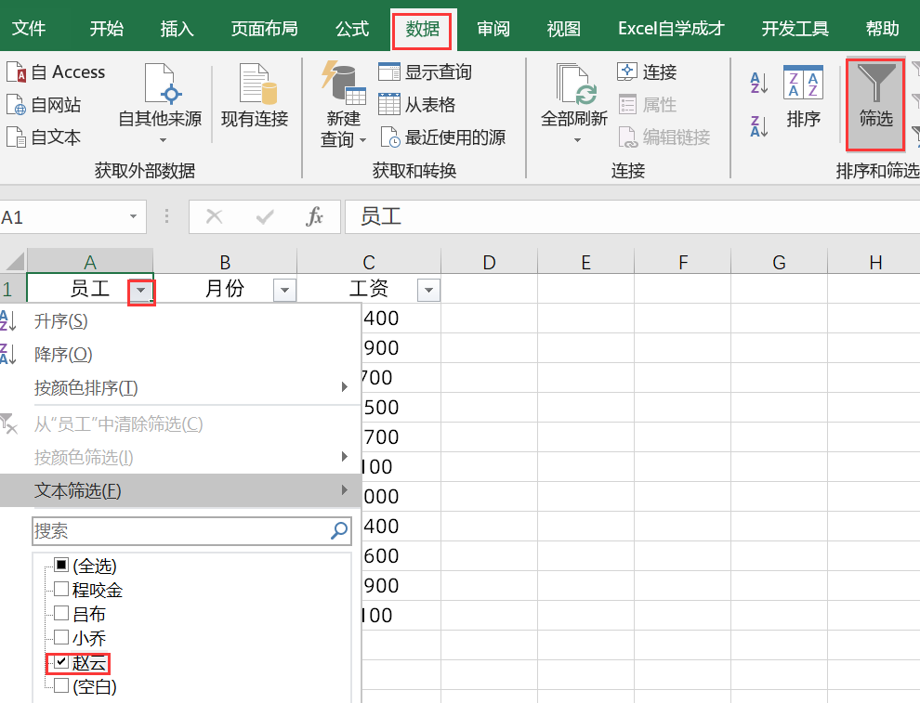Click cell C1 containing 工资
The image size is (920, 703).
click(369, 289)
